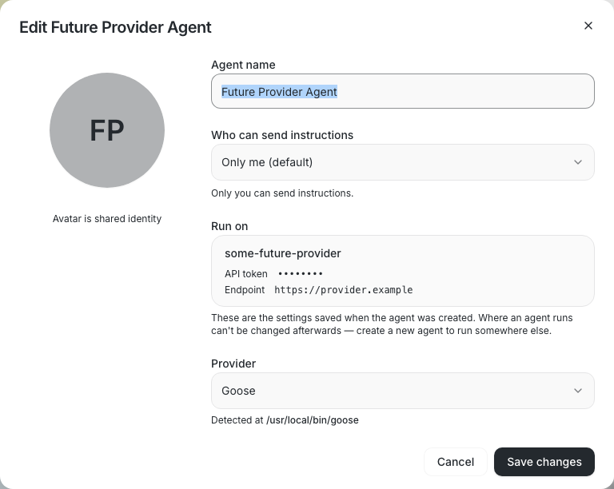Click the Run on label
This screenshot has width=614, height=489.
click(x=229, y=226)
